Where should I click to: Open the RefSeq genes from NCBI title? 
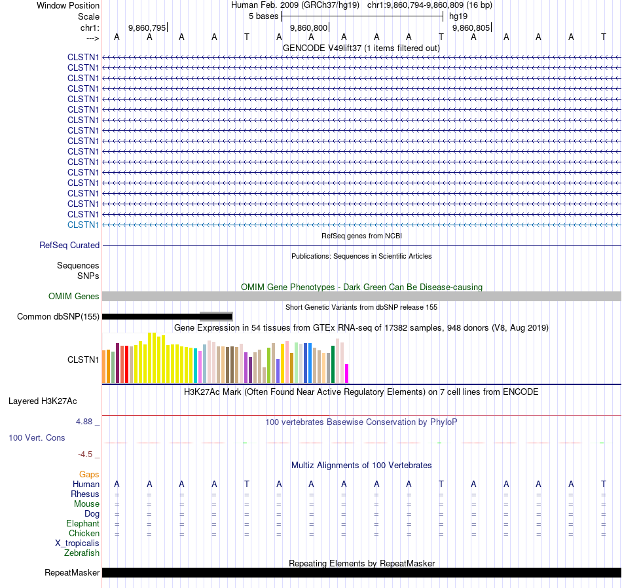click(361, 236)
